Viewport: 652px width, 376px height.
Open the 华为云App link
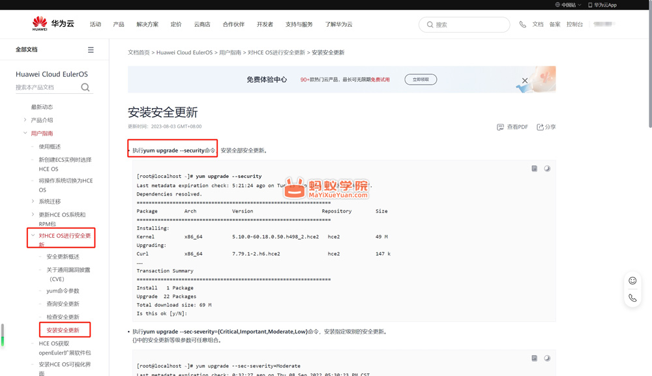click(x=602, y=5)
